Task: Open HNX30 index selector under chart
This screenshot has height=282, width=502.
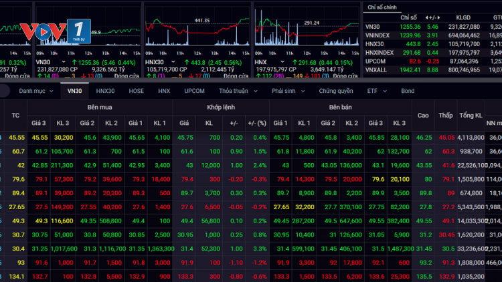Action: [173, 62]
